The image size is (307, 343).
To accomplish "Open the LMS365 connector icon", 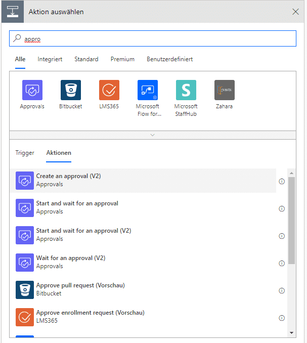I will tap(109, 90).
